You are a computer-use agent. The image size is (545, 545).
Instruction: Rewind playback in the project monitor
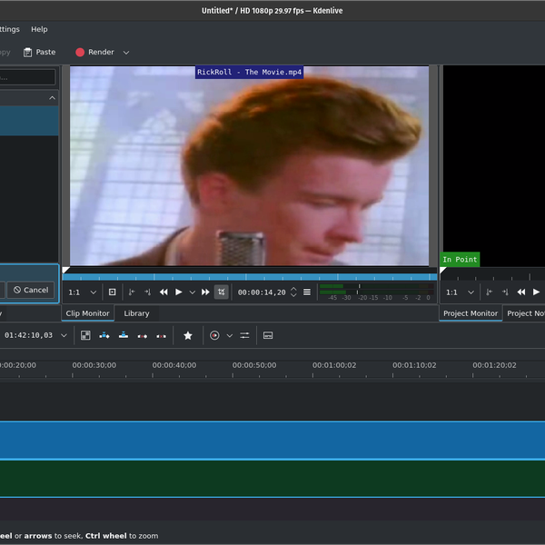click(x=521, y=292)
